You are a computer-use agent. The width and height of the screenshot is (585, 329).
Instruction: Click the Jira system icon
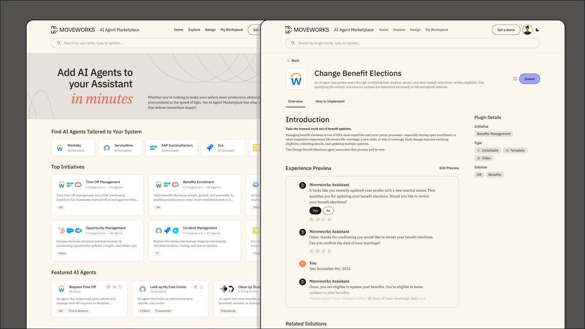pyautogui.click(x=210, y=147)
